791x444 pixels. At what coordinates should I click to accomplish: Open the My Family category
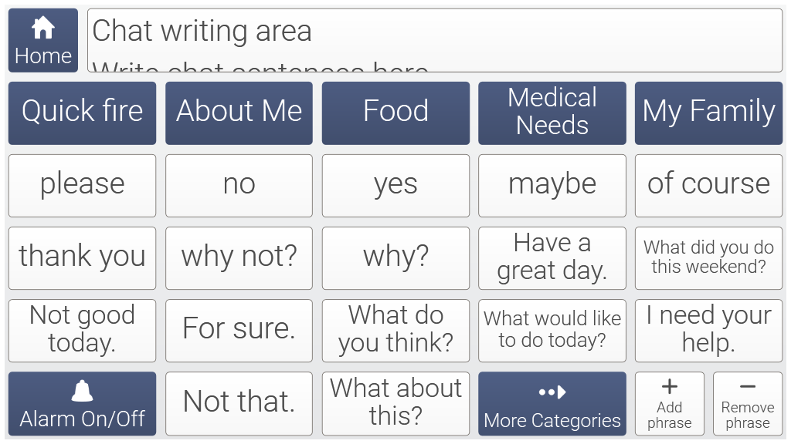[x=708, y=113]
